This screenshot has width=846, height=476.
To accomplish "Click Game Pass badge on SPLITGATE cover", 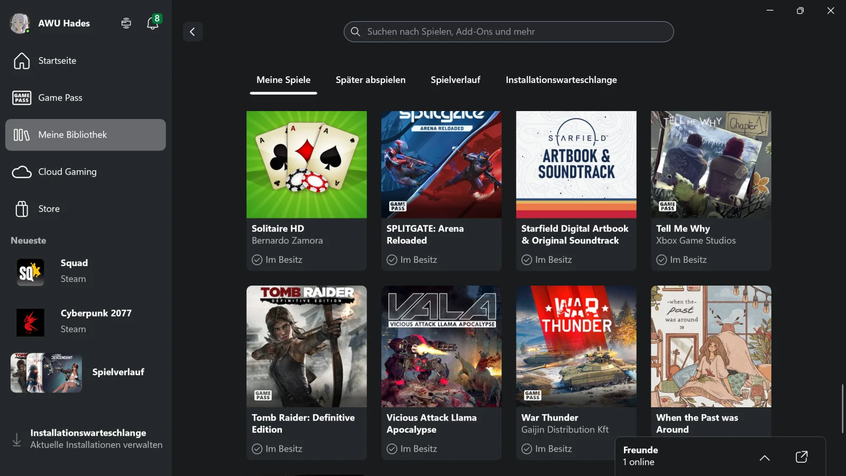I will [x=398, y=206].
